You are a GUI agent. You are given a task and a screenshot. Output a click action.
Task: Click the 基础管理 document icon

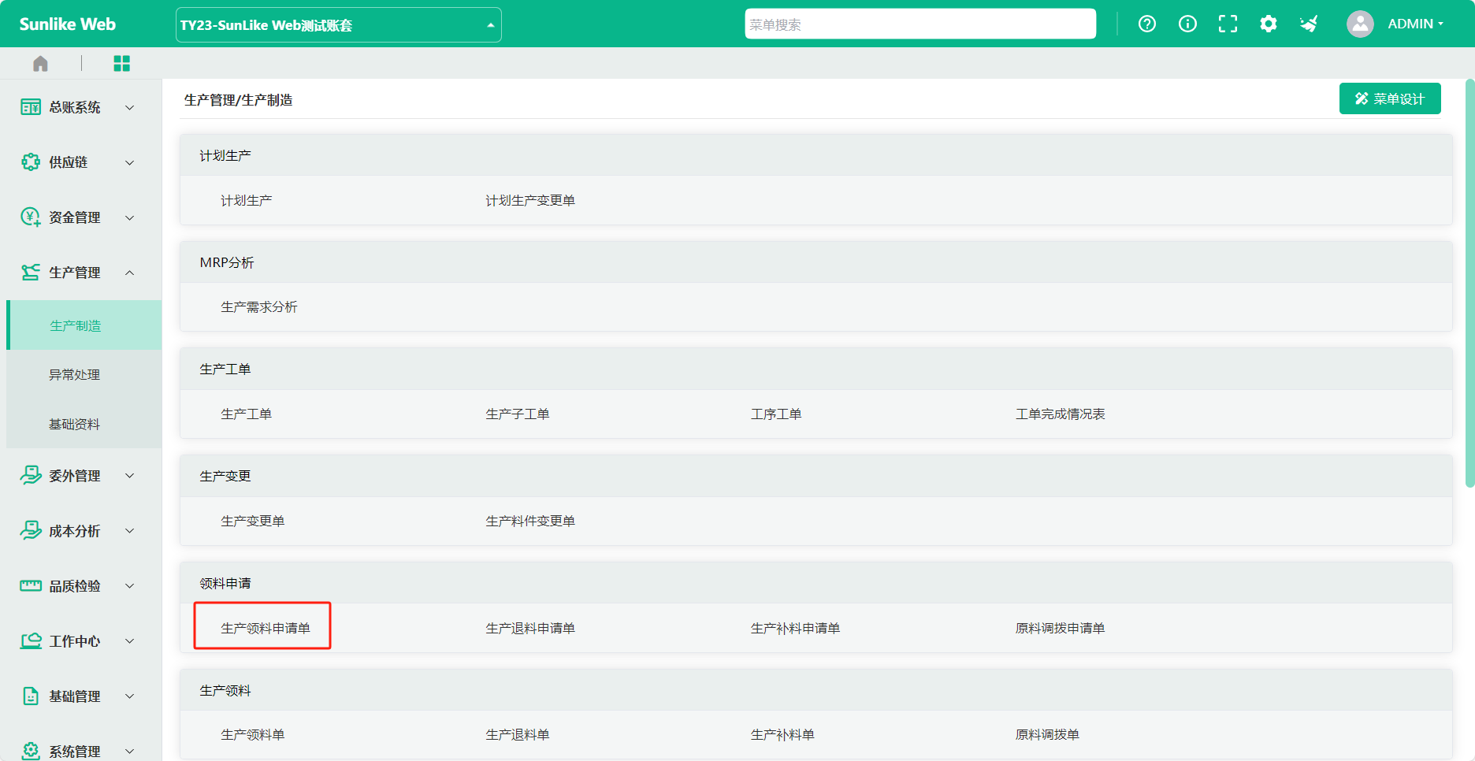tap(31, 696)
